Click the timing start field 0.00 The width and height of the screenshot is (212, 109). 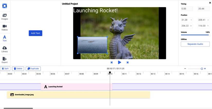(187, 9)
